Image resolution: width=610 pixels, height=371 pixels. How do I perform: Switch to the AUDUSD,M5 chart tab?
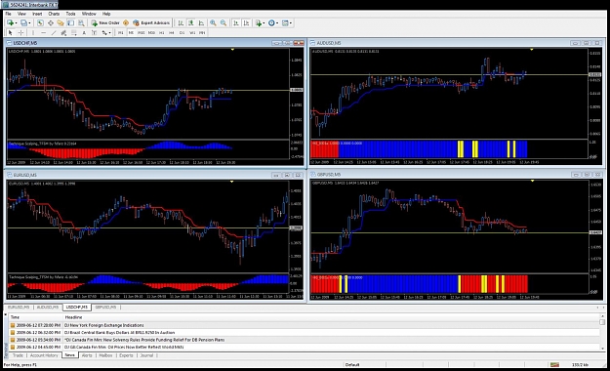(x=48, y=308)
